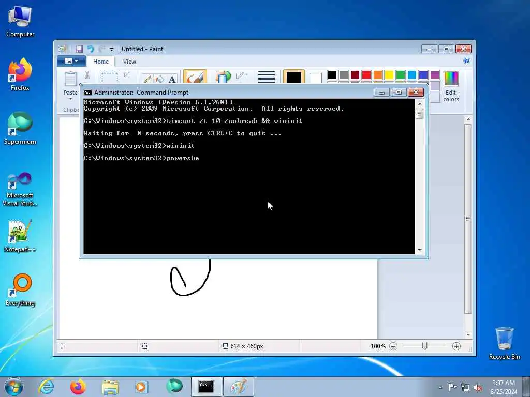Open Paint Help question mark icon
The width and height of the screenshot is (530, 397).
(467, 61)
